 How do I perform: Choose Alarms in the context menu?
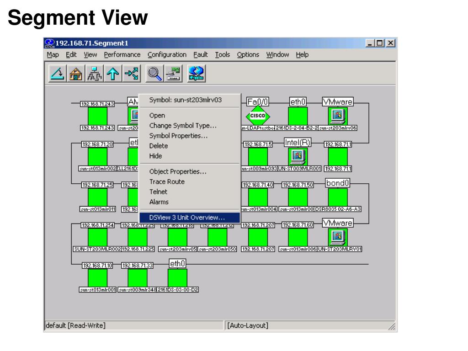(190, 202)
